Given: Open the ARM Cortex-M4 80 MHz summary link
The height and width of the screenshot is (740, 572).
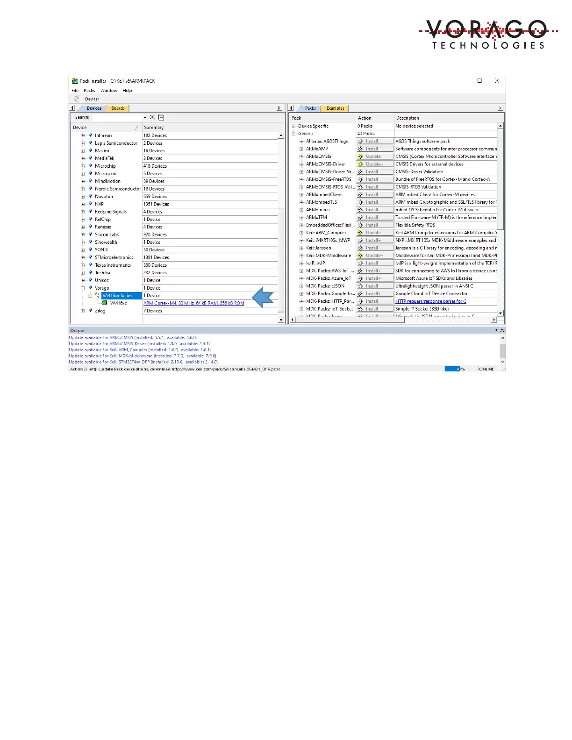Looking at the screenshot, I should 194,303.
